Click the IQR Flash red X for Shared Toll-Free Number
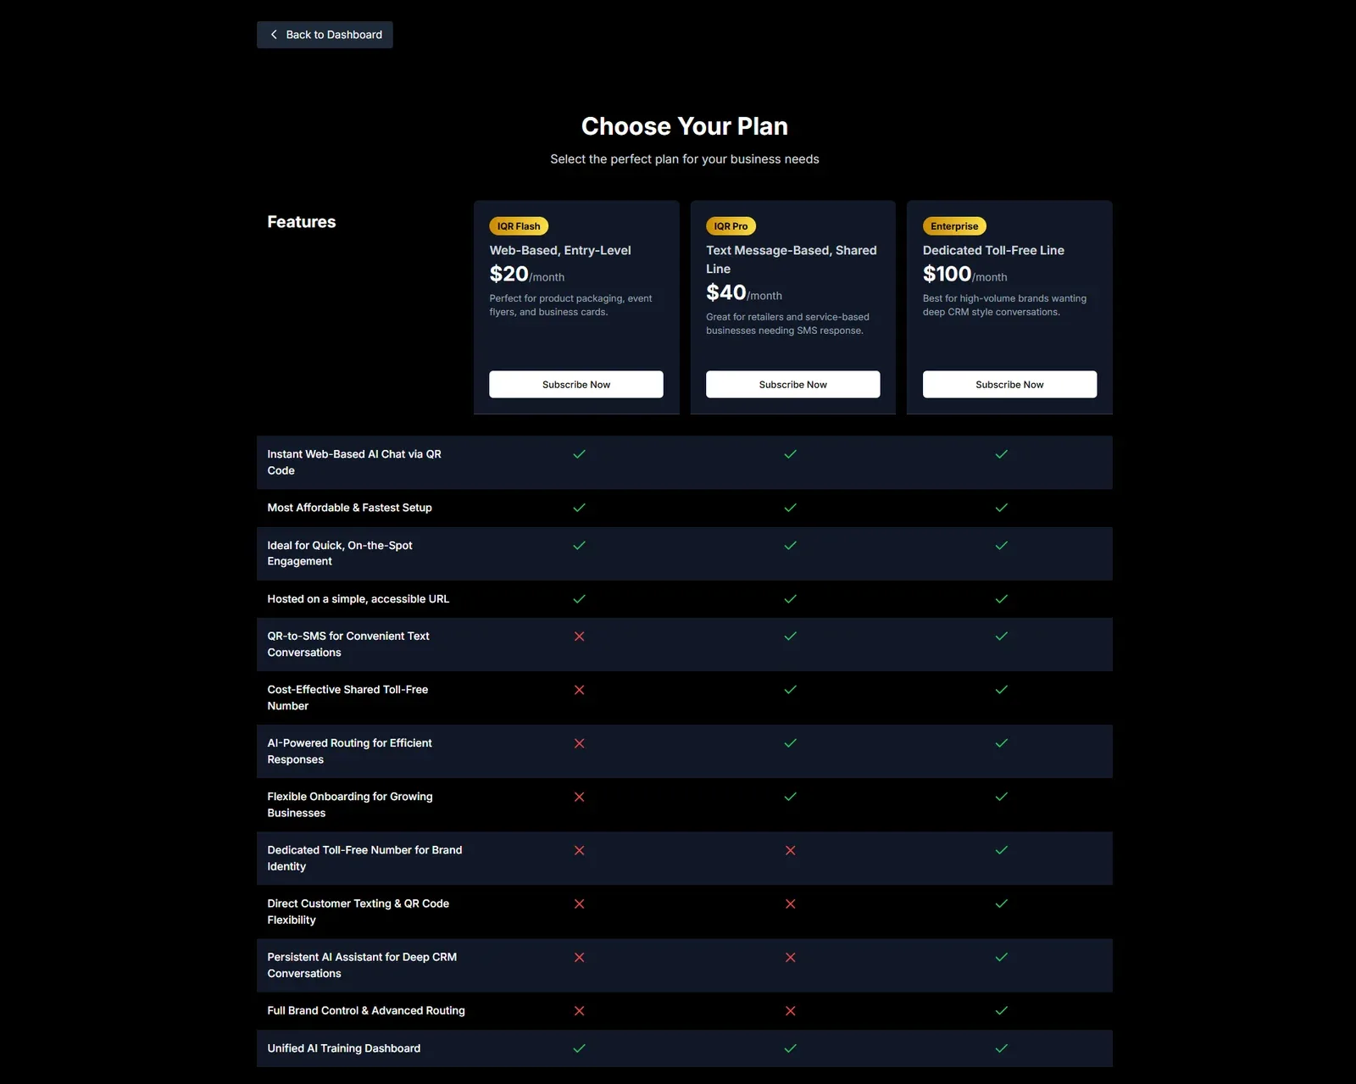The width and height of the screenshot is (1356, 1084). point(579,689)
